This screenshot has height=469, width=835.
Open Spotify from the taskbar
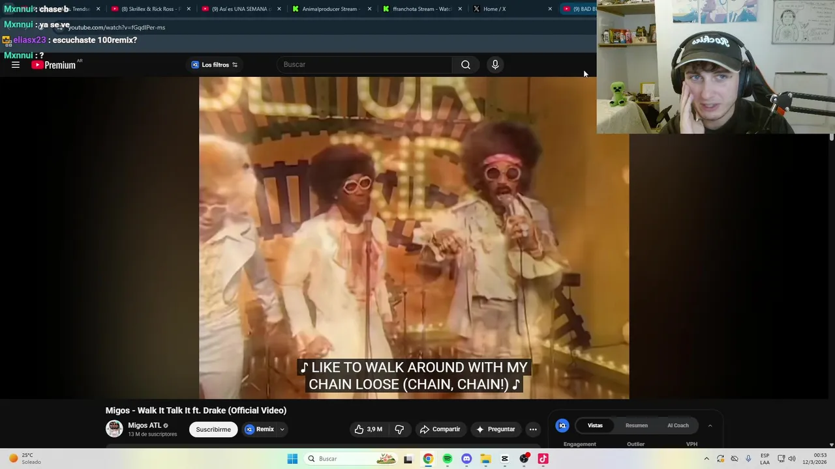(x=448, y=459)
